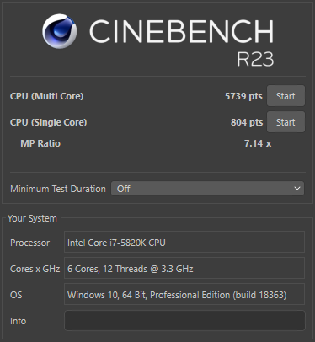Open the Minimum Test Duration dropdown
The height and width of the screenshot is (342, 315).
coord(207,189)
